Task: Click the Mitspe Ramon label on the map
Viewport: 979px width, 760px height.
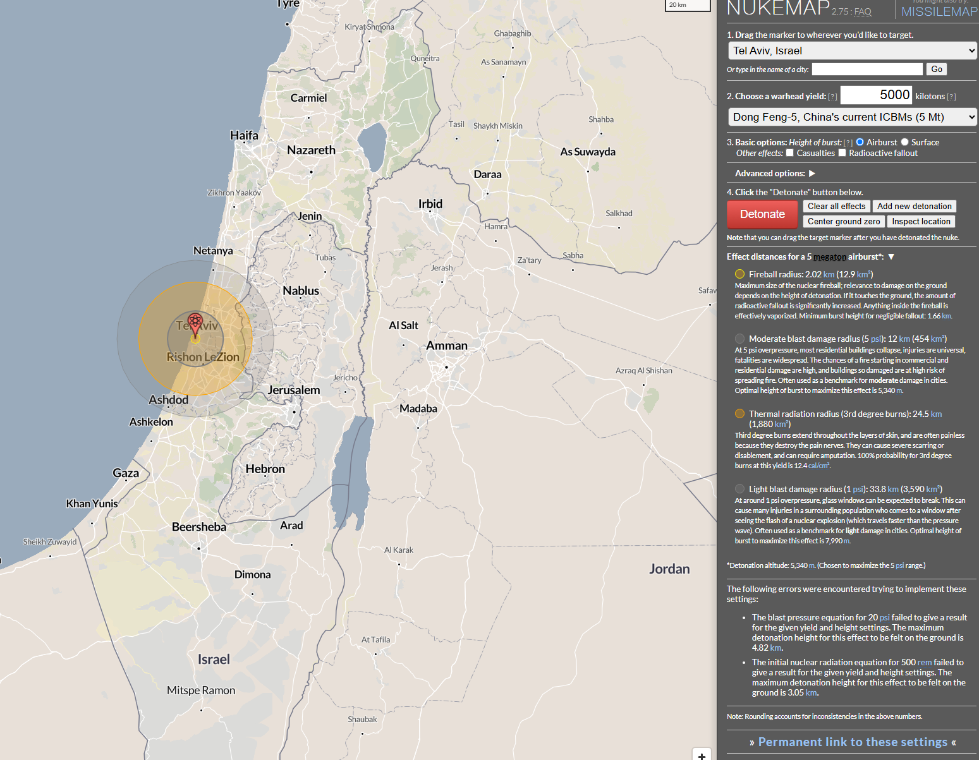Action: coord(201,691)
